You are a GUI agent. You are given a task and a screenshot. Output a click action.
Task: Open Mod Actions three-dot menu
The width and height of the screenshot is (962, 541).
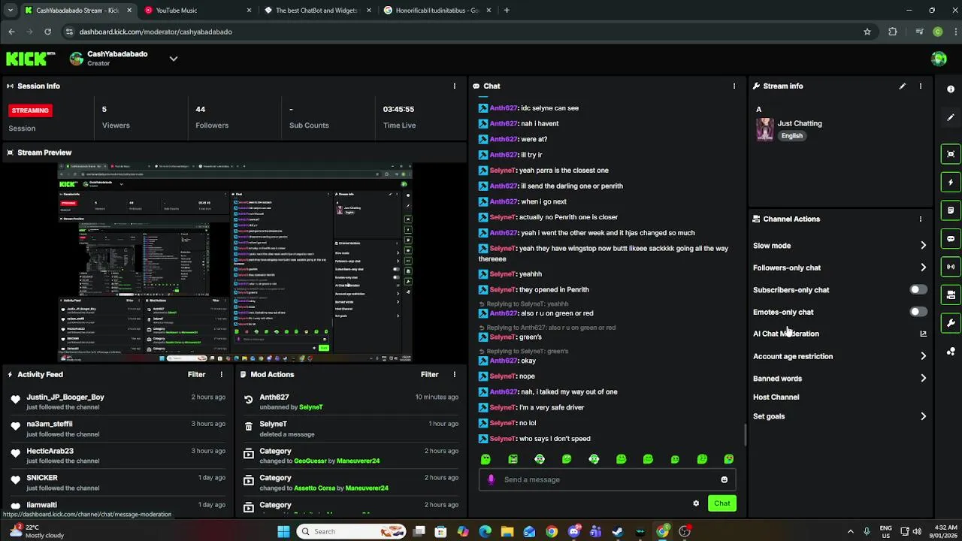(454, 374)
